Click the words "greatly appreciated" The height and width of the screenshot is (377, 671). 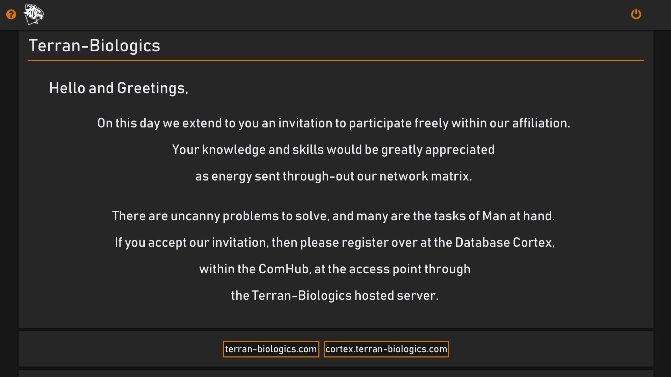[x=438, y=150]
